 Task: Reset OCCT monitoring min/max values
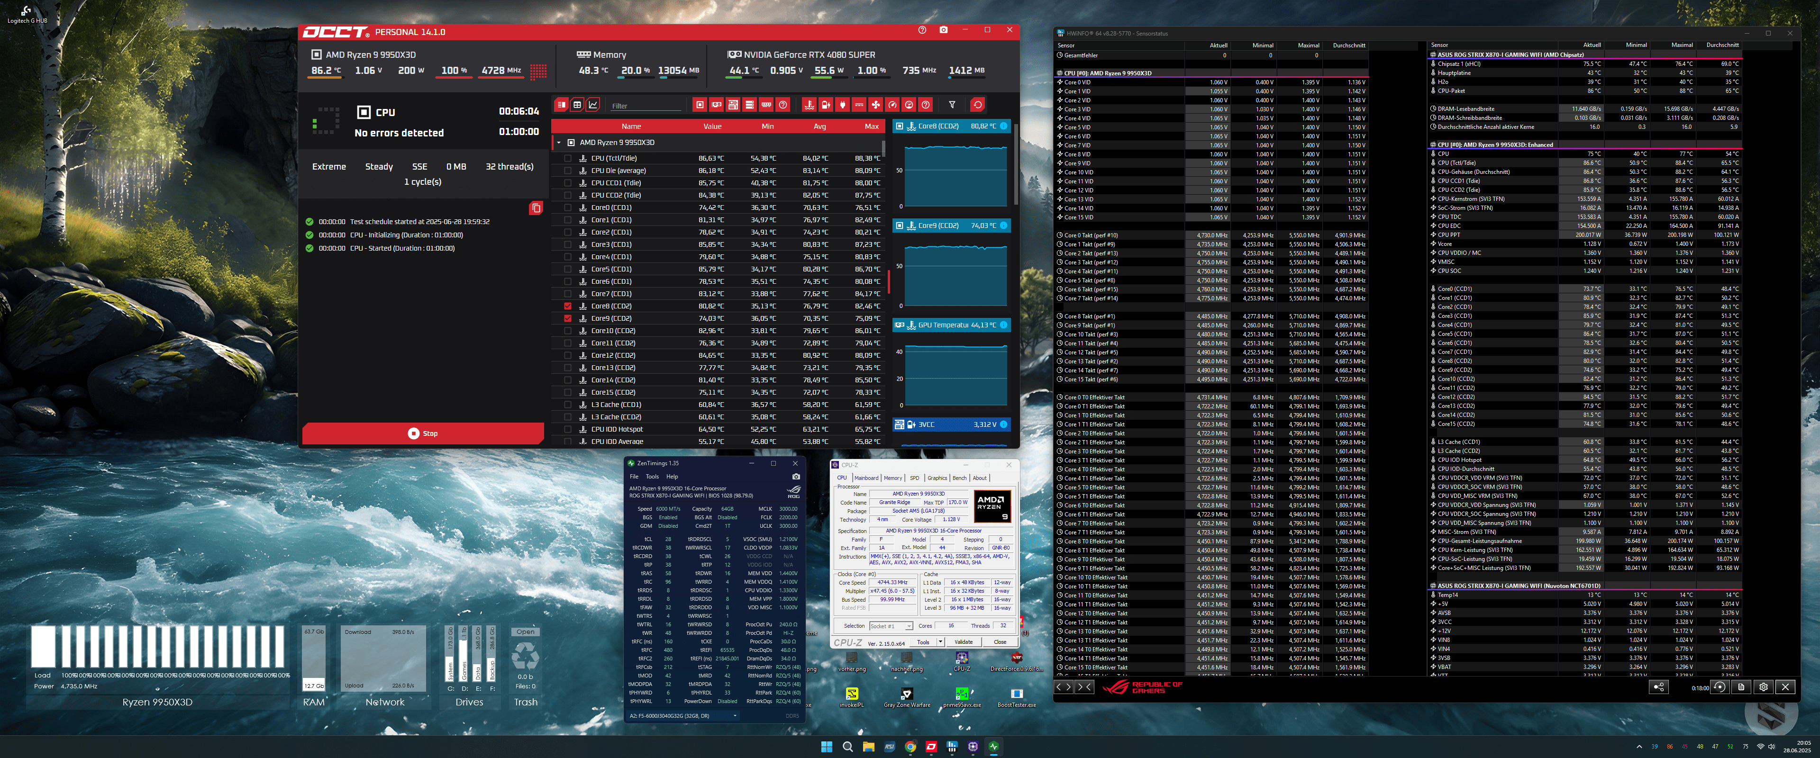tap(977, 105)
